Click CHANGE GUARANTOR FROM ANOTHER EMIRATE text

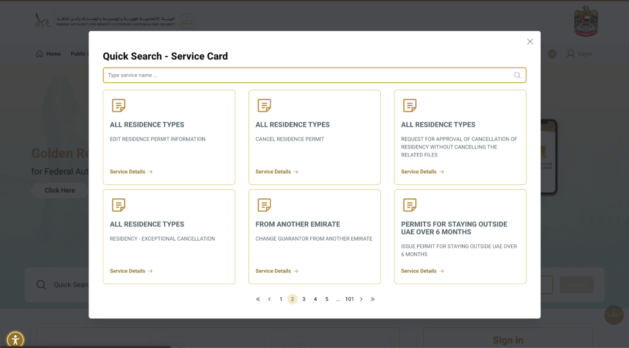(314, 239)
